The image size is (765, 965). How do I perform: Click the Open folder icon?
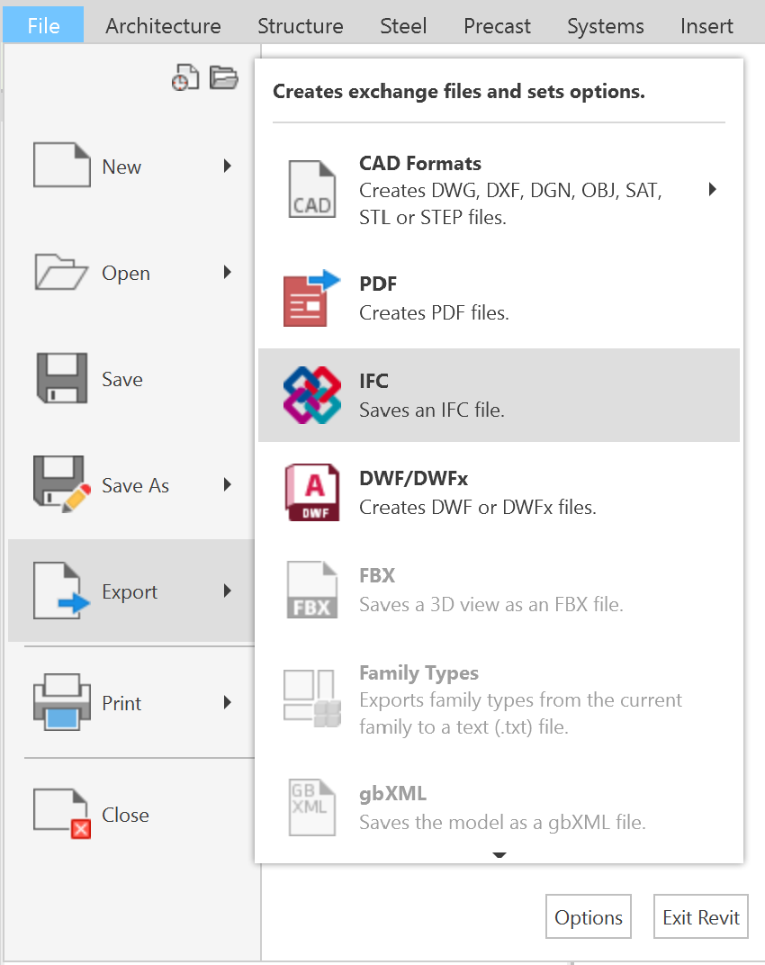click(x=61, y=272)
